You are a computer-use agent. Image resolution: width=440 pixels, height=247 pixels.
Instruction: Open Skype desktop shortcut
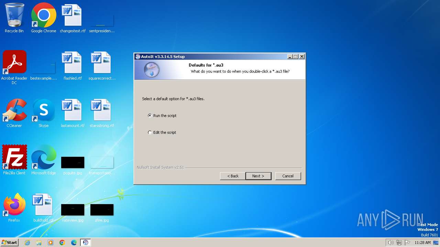pos(44,113)
